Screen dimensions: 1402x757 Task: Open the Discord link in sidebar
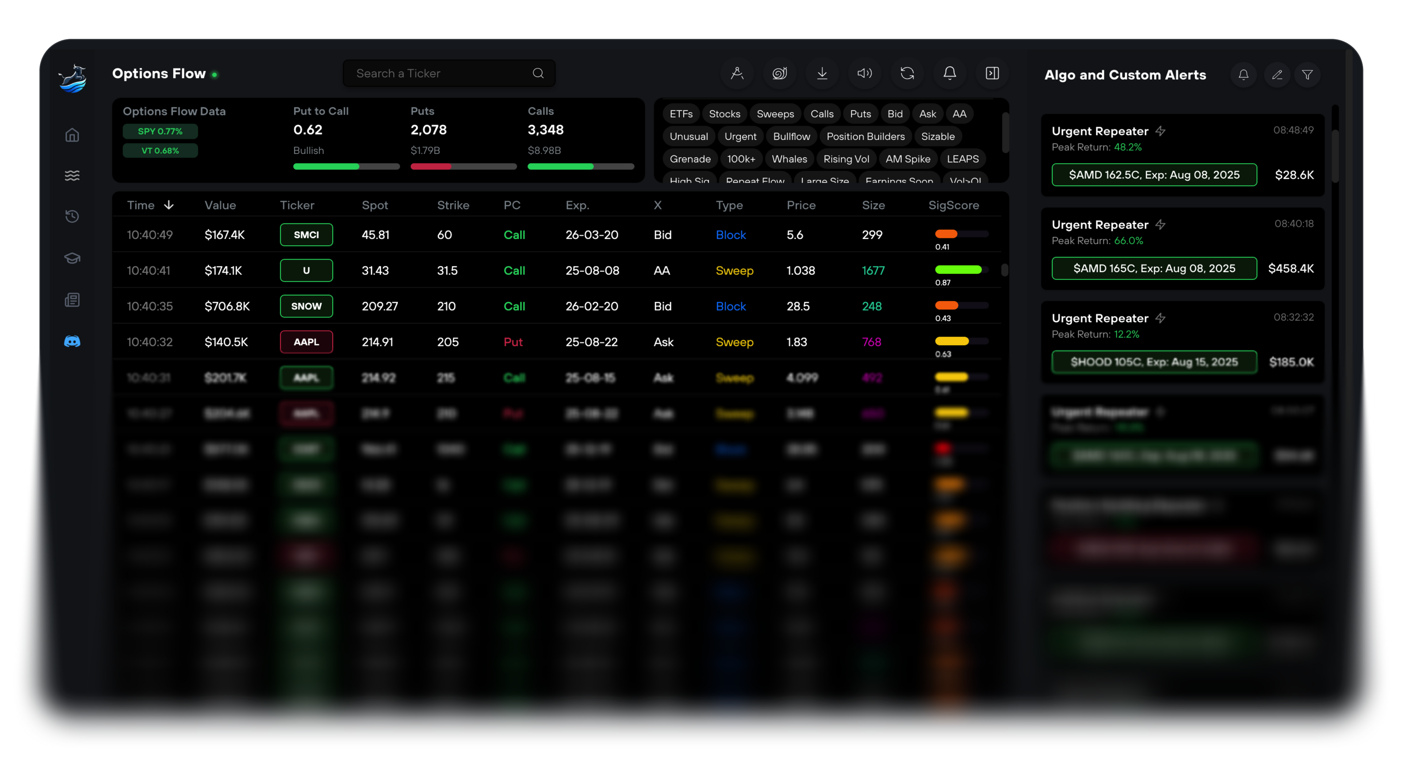[72, 341]
